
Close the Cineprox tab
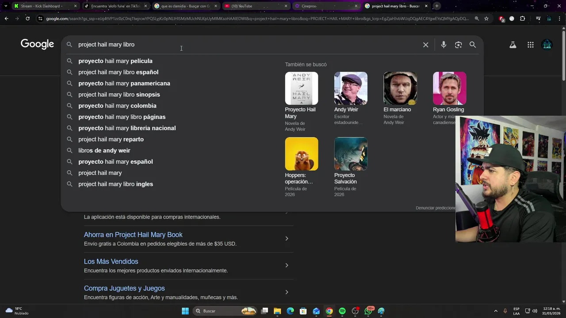pyautogui.click(x=356, y=6)
